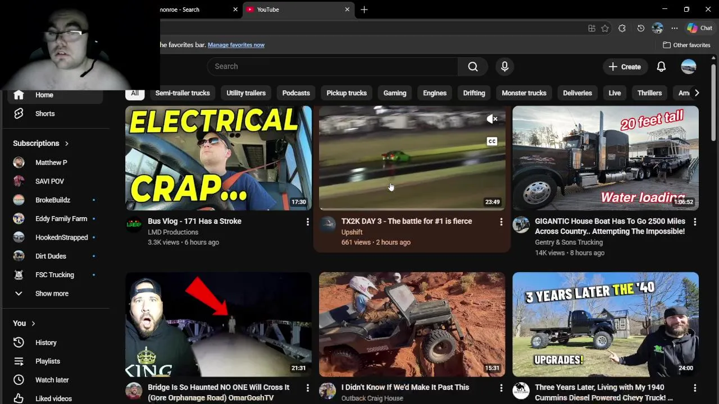Add page to favorites star icon

[605, 28]
